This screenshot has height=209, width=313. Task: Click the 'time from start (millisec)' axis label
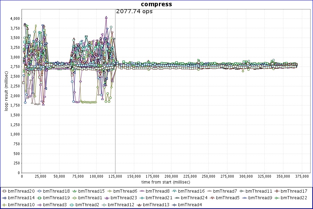166,182
